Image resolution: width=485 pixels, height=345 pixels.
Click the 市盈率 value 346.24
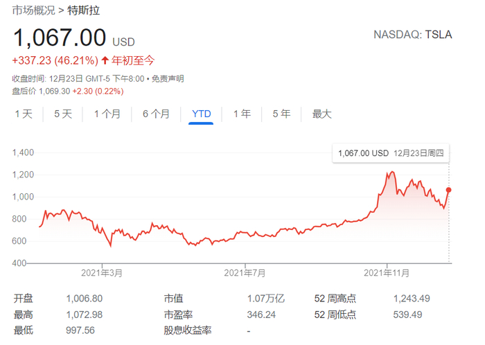click(261, 315)
